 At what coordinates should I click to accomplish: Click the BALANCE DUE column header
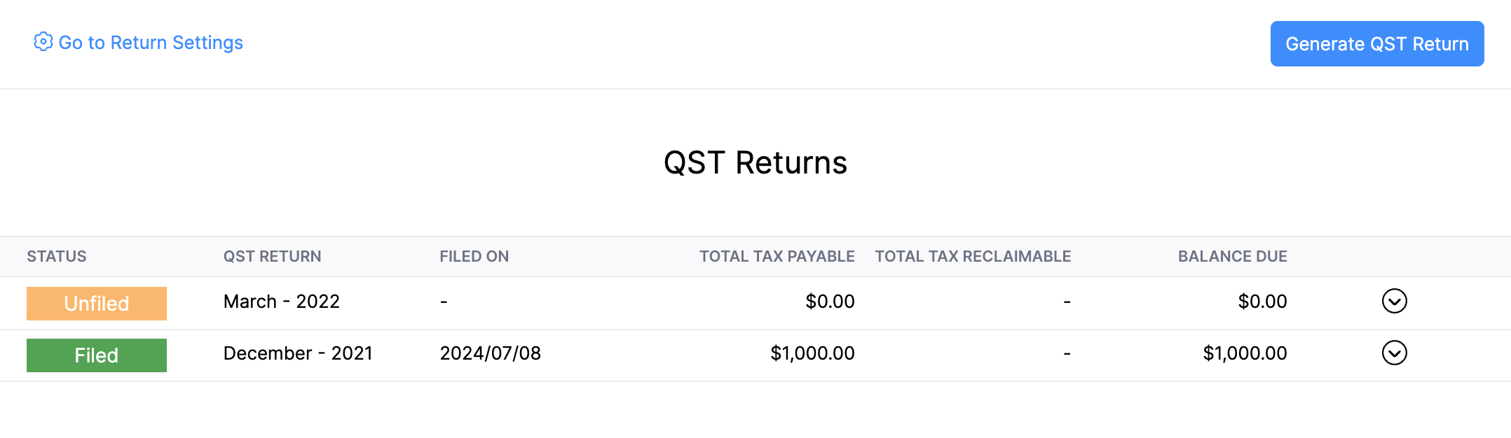1232,256
